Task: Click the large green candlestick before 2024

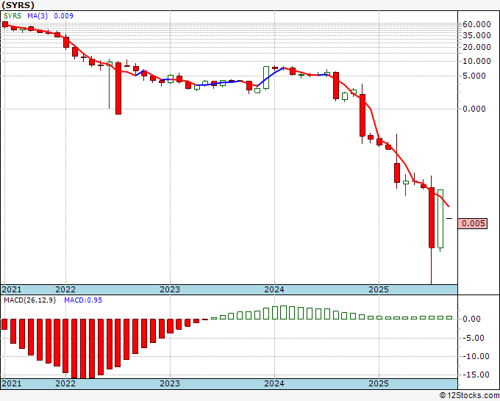Action: pos(266,77)
